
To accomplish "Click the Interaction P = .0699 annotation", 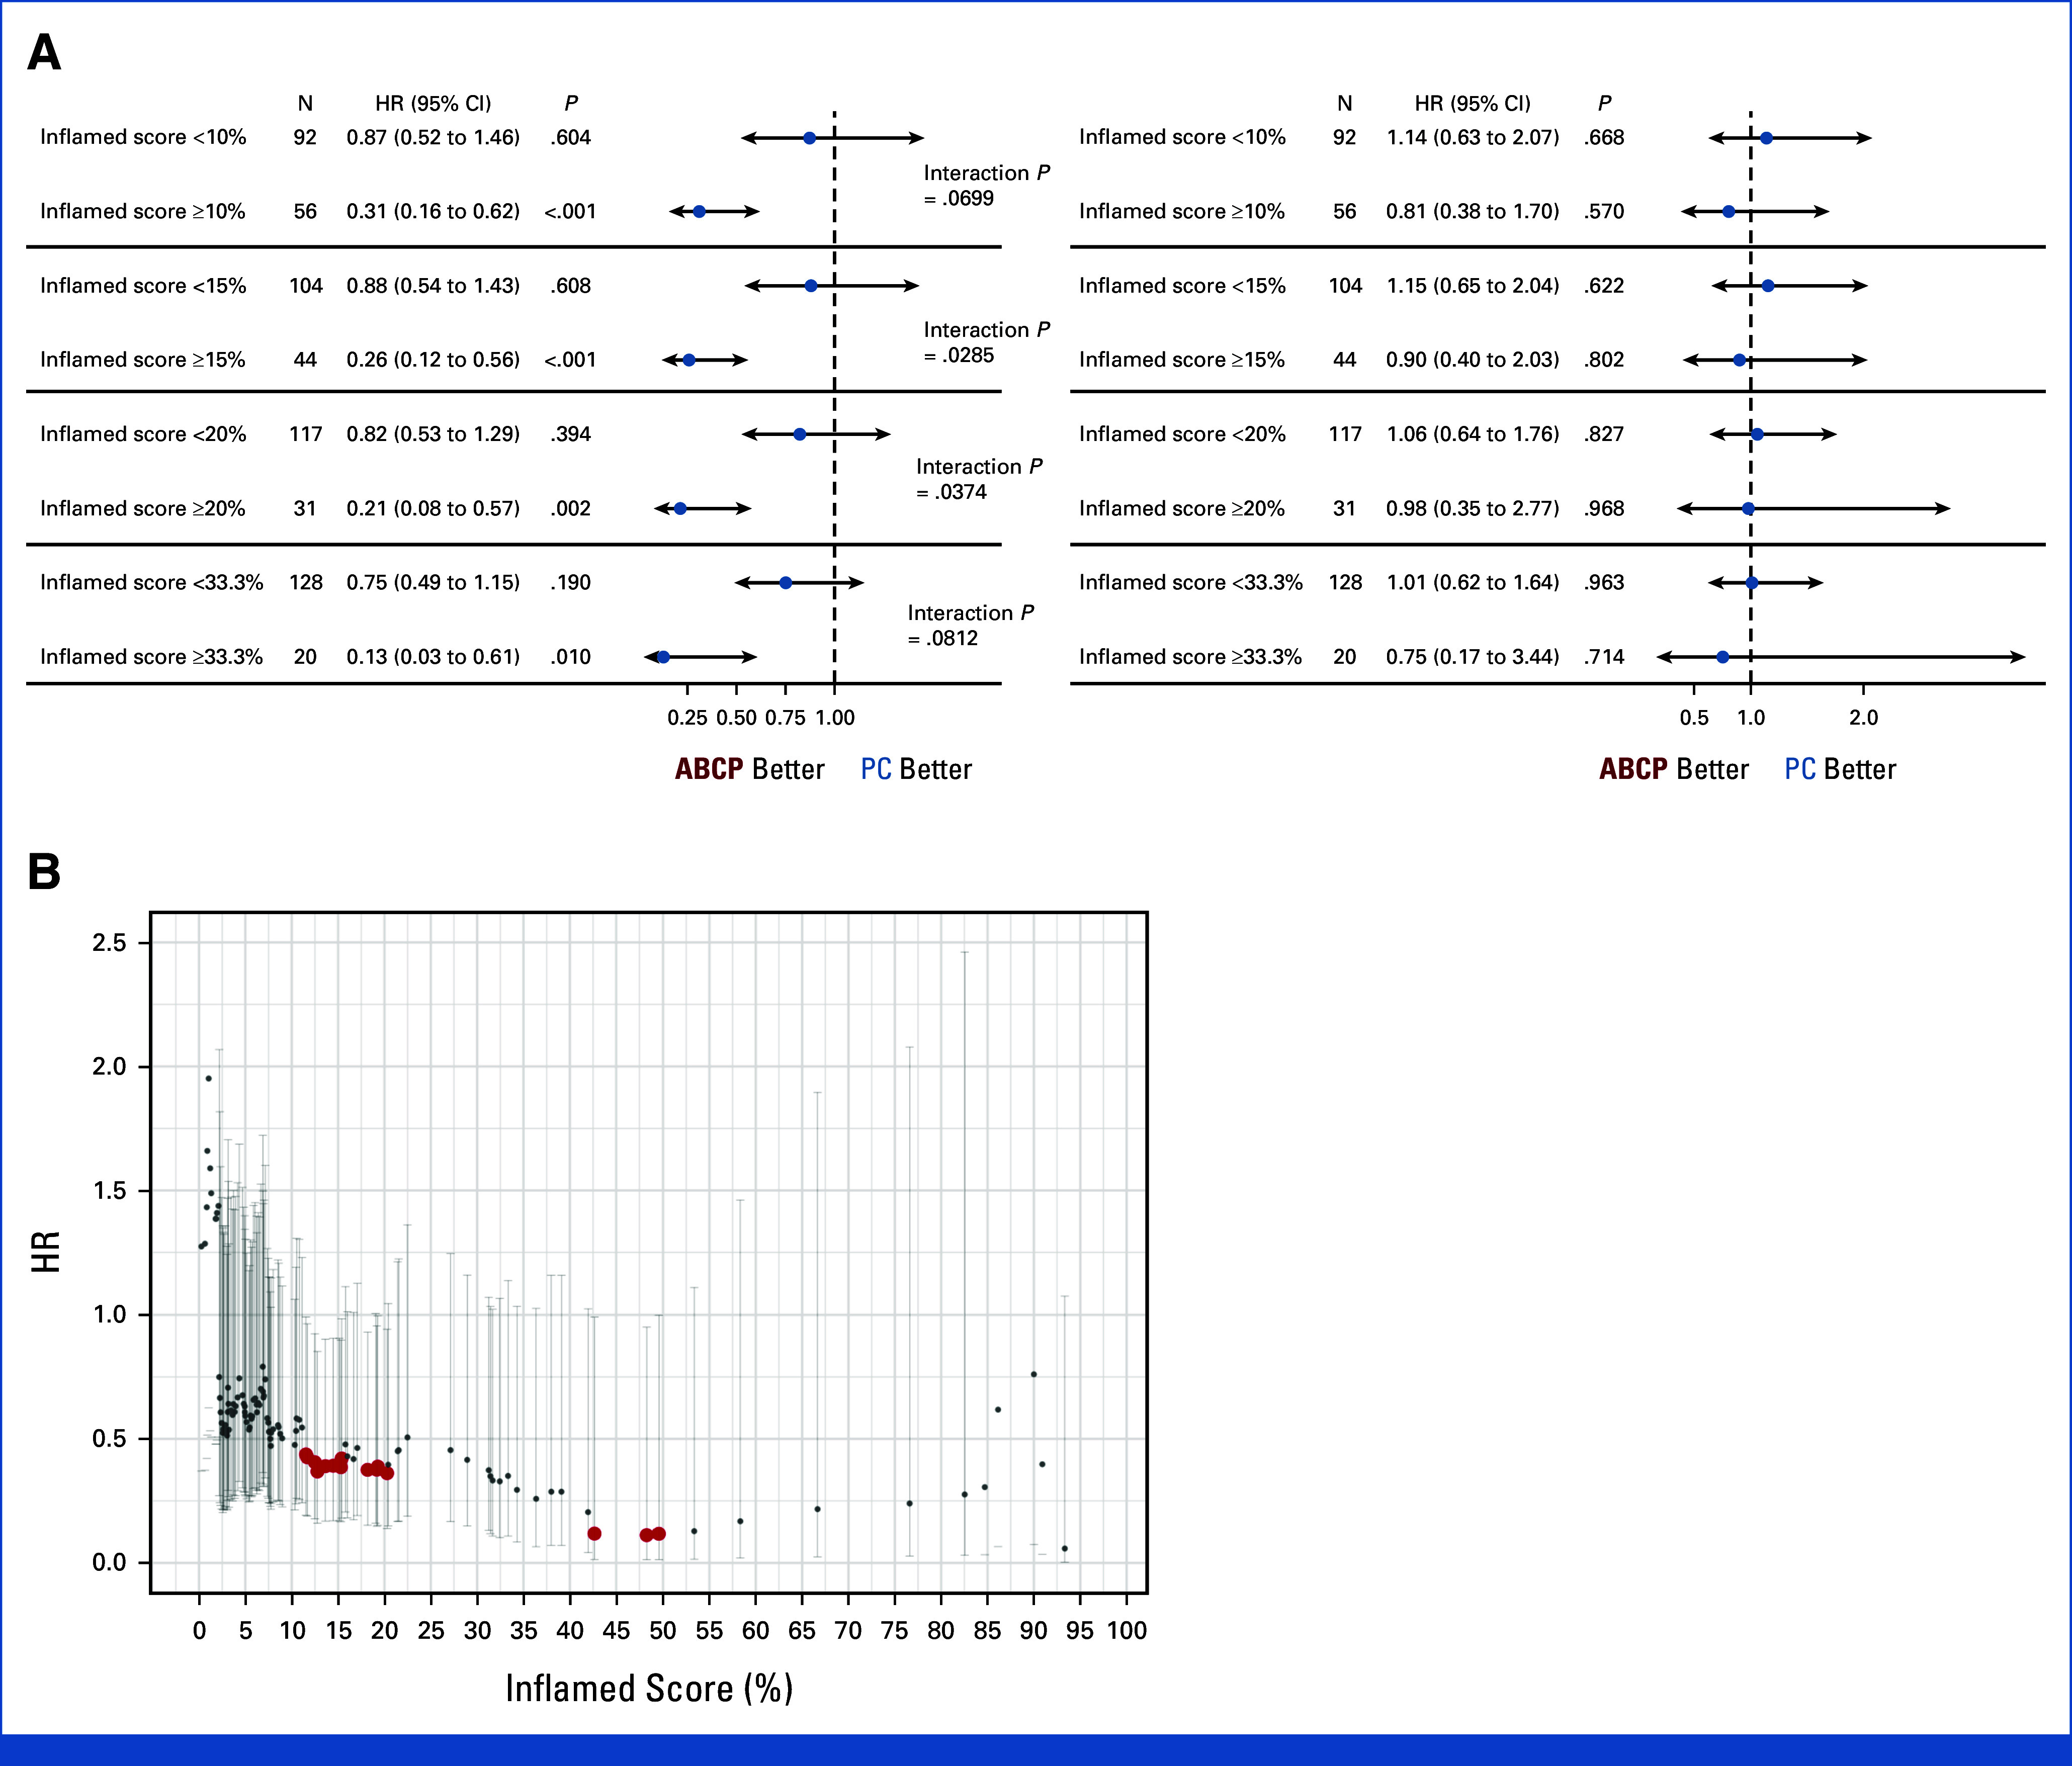I will (x=986, y=185).
